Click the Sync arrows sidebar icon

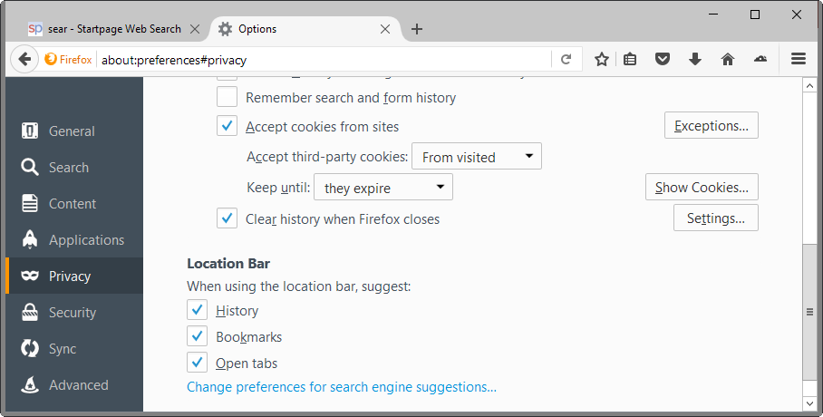coord(30,348)
